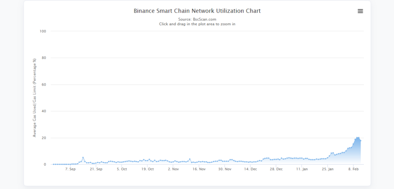Click the mid-September spike data point
The width and height of the screenshot is (394, 189).
coord(83,158)
